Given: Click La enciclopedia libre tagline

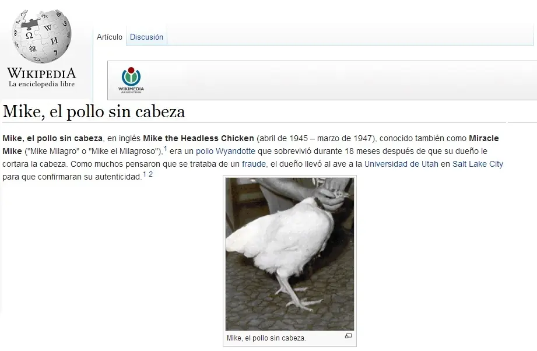Looking at the screenshot, I should tap(41, 84).
